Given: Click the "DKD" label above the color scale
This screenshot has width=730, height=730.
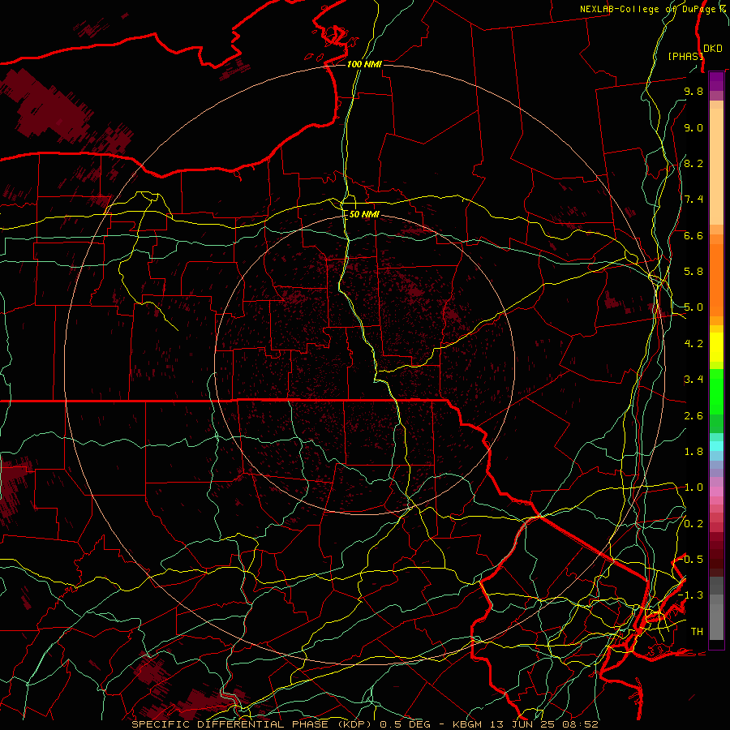Looking at the screenshot, I should point(713,49).
